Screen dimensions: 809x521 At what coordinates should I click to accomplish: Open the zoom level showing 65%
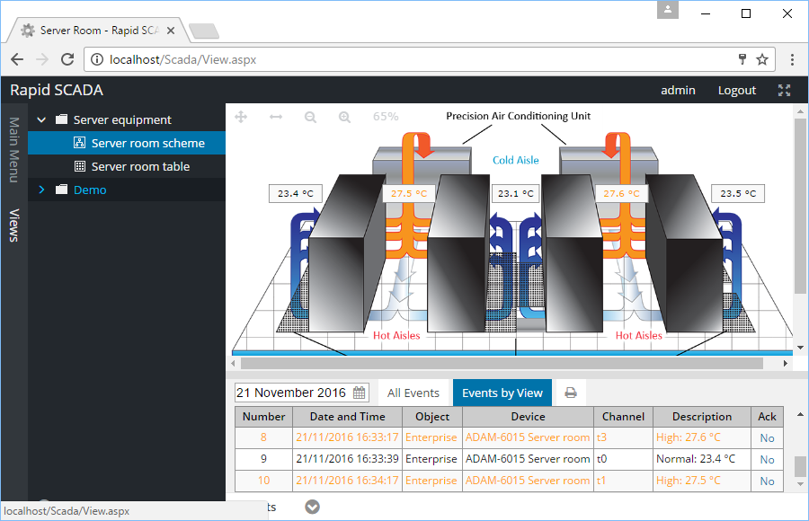point(385,117)
